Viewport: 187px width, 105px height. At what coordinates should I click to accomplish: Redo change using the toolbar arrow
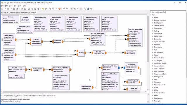(x=46, y=9)
